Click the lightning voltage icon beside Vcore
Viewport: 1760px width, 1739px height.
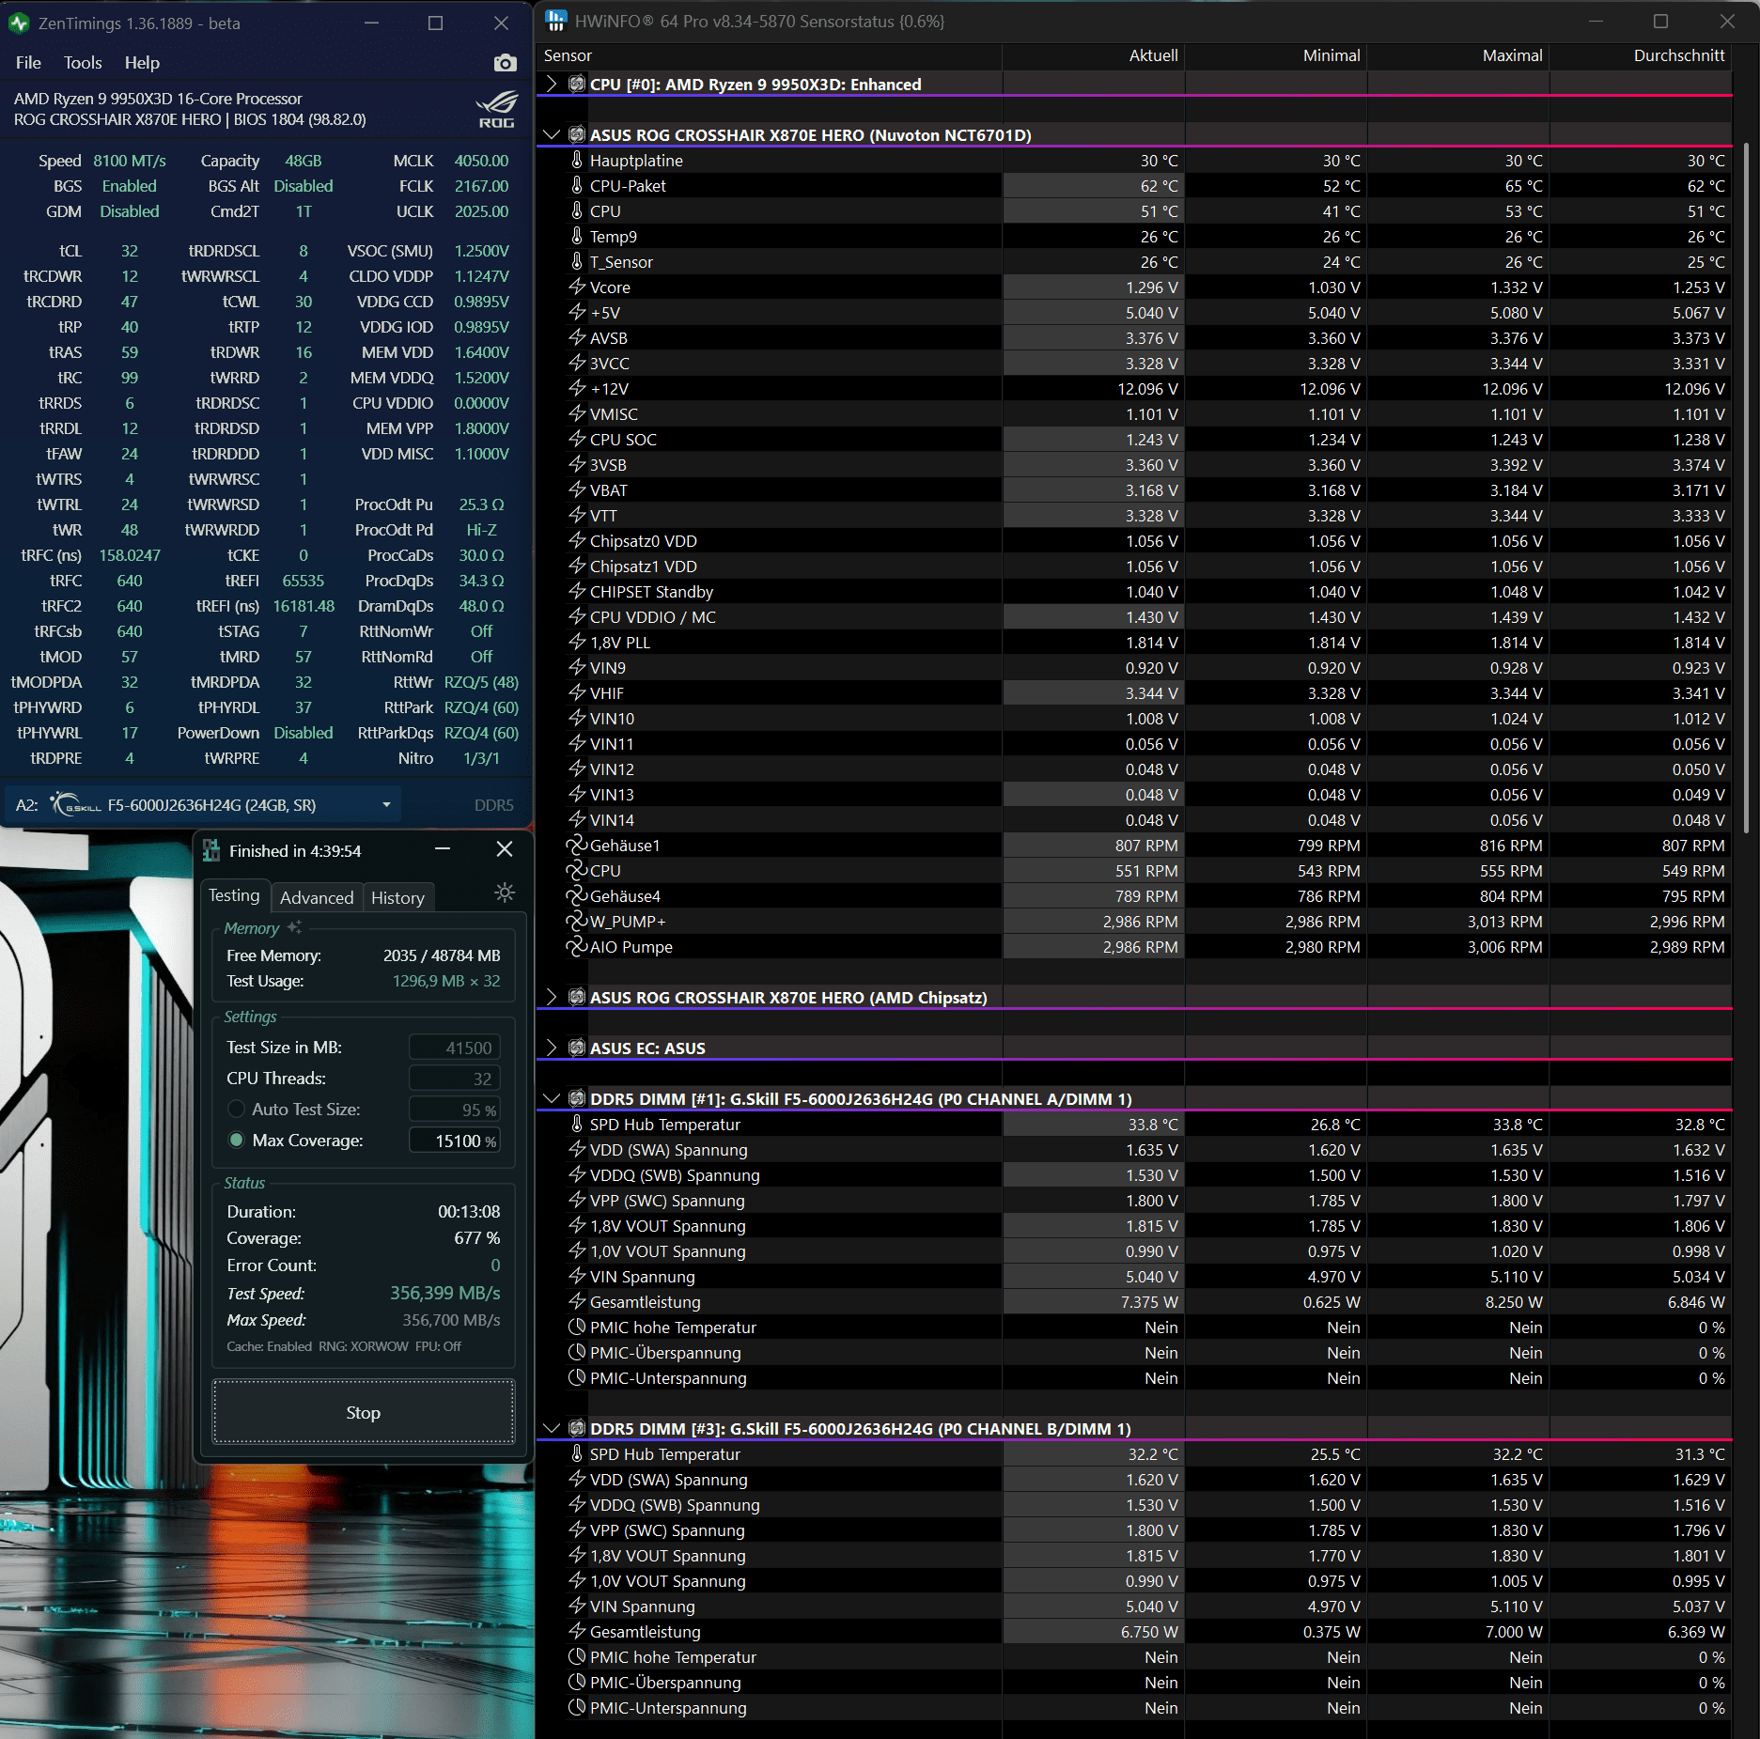tap(576, 287)
